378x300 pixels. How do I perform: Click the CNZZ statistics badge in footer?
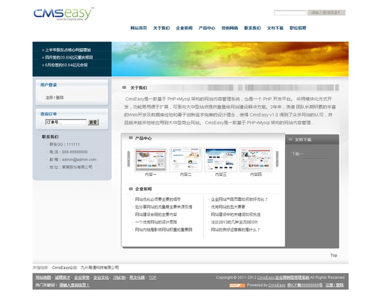click(237, 285)
